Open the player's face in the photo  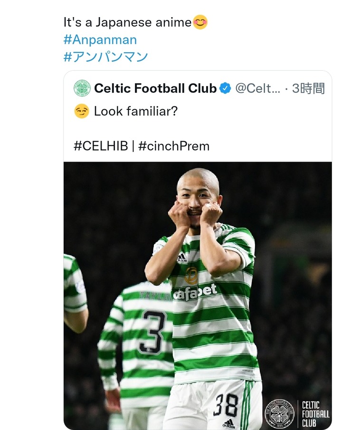[198, 195]
